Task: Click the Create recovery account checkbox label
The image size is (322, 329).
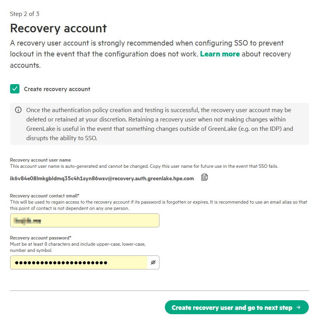Action: tap(57, 89)
